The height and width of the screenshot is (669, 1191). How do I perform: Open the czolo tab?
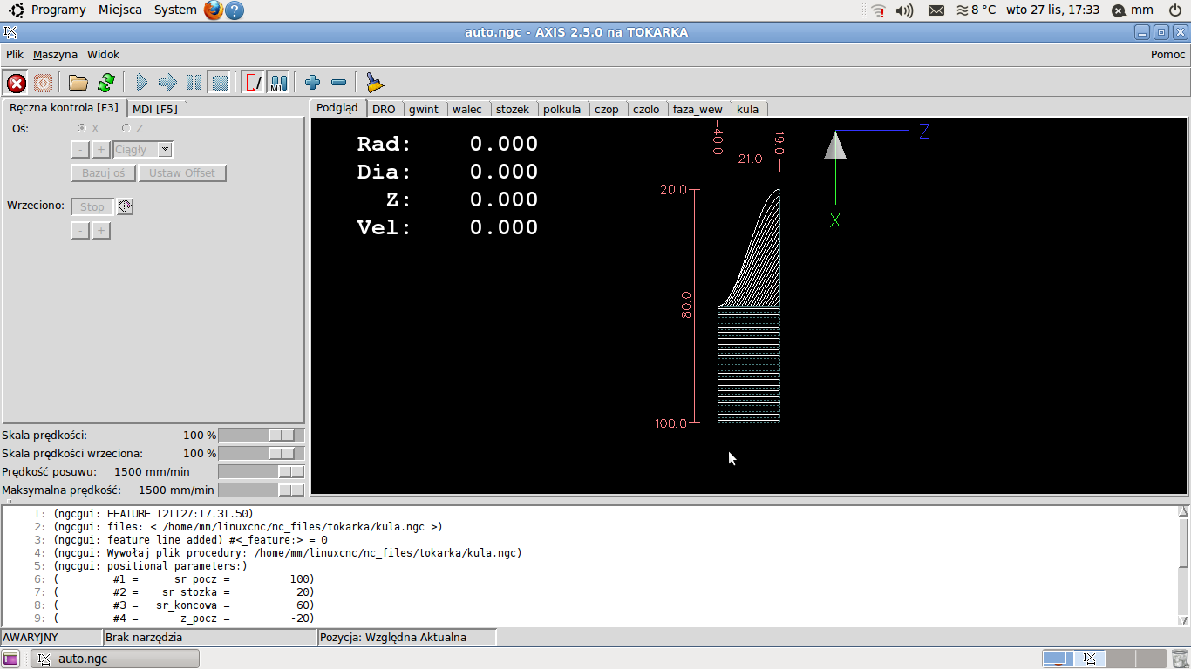(x=646, y=109)
